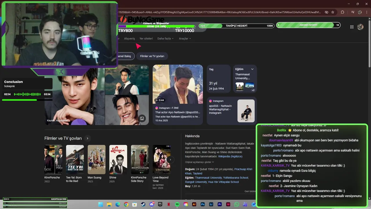This screenshot has width=371, height=209.
Task: Select the Genel Bakış chip
Action: pyautogui.click(x=126, y=56)
